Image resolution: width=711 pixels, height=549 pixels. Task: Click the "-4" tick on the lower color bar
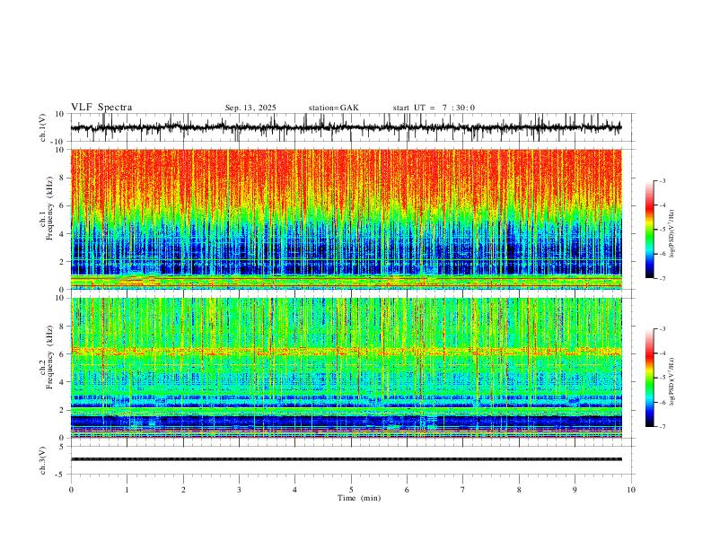pyautogui.click(x=663, y=353)
